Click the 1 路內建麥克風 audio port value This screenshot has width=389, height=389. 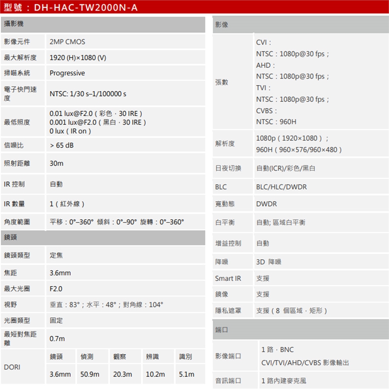[284, 381]
